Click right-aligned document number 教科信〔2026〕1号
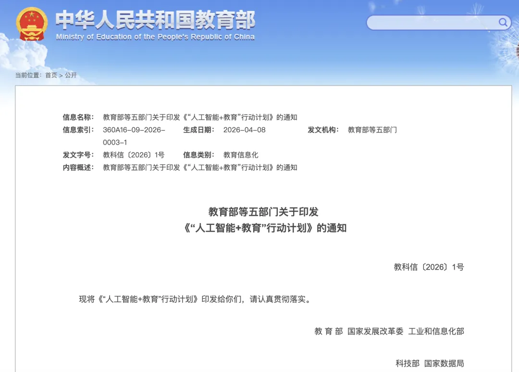Screen dimensions: 519x372 coord(429,267)
